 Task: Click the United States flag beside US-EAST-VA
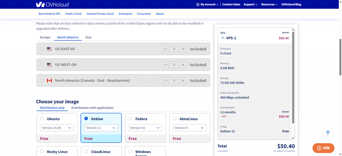49,49
